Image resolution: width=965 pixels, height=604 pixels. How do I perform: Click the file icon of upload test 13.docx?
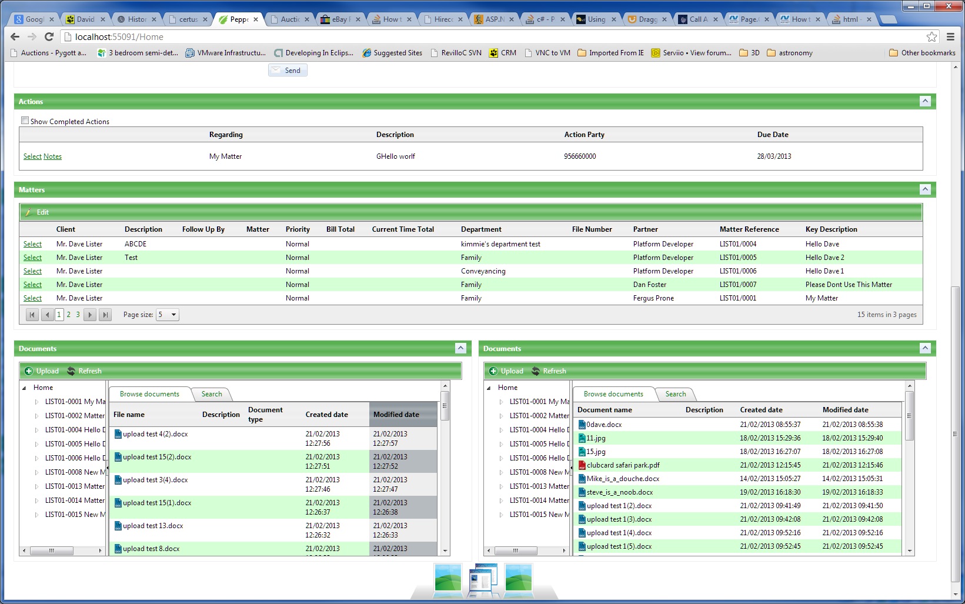click(118, 526)
